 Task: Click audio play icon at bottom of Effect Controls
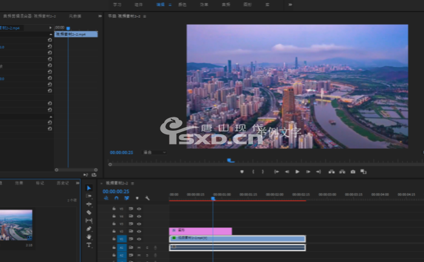pyautogui.click(x=85, y=175)
